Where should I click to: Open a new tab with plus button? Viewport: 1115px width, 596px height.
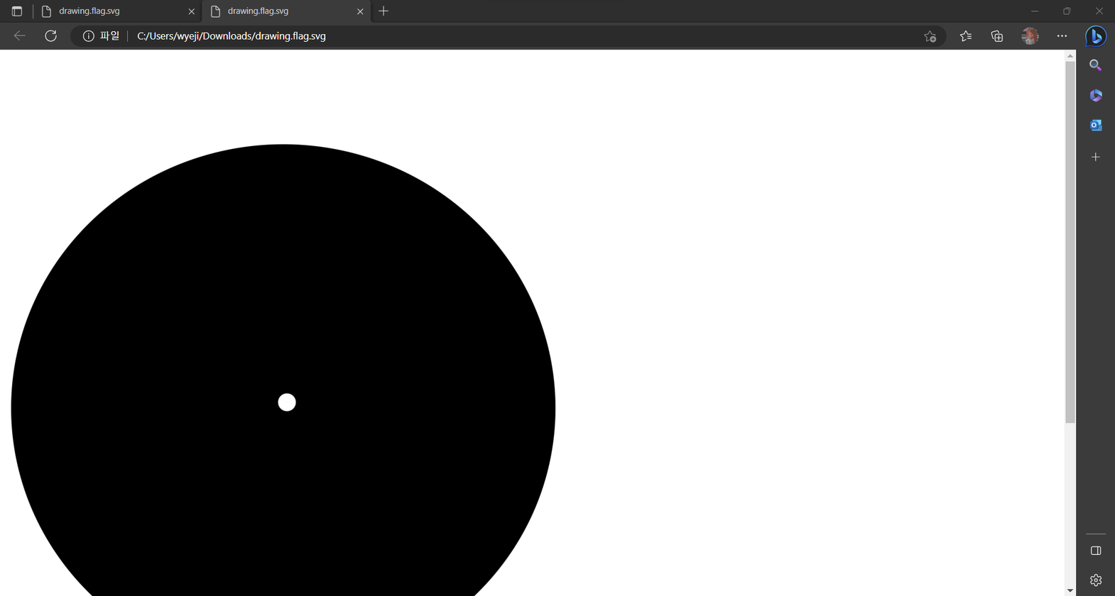click(384, 11)
